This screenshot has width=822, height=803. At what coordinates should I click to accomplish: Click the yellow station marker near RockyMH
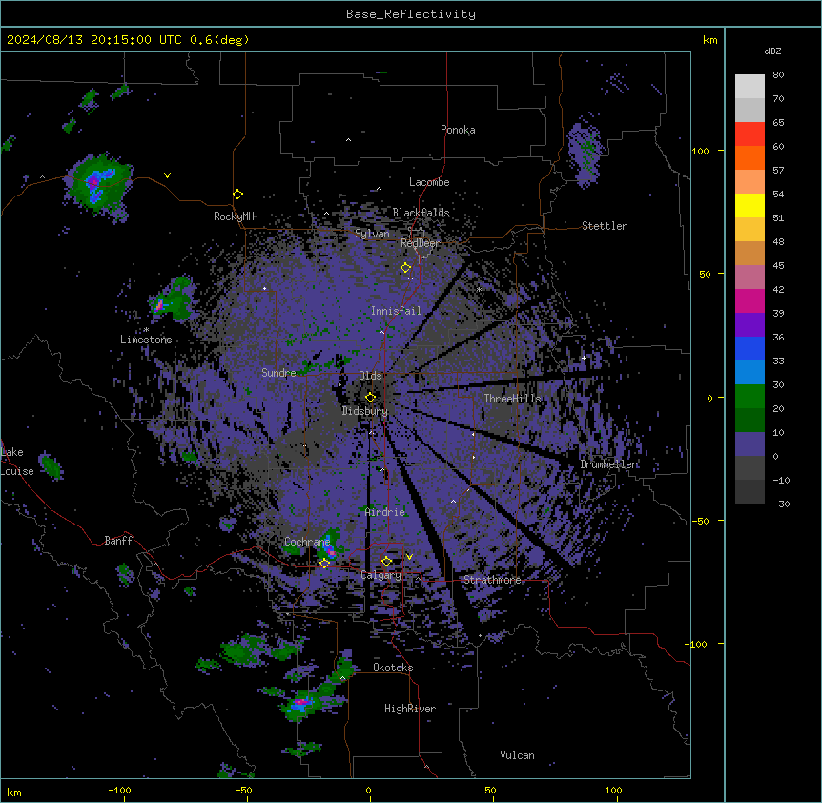pos(238,195)
